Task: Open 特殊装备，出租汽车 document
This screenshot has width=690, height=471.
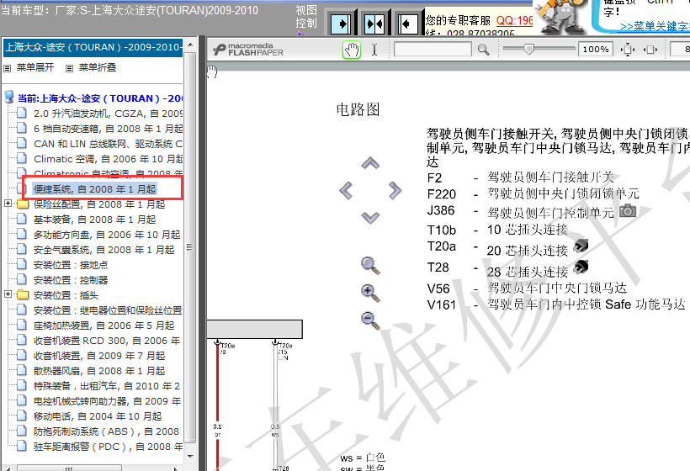Action: pos(107,386)
